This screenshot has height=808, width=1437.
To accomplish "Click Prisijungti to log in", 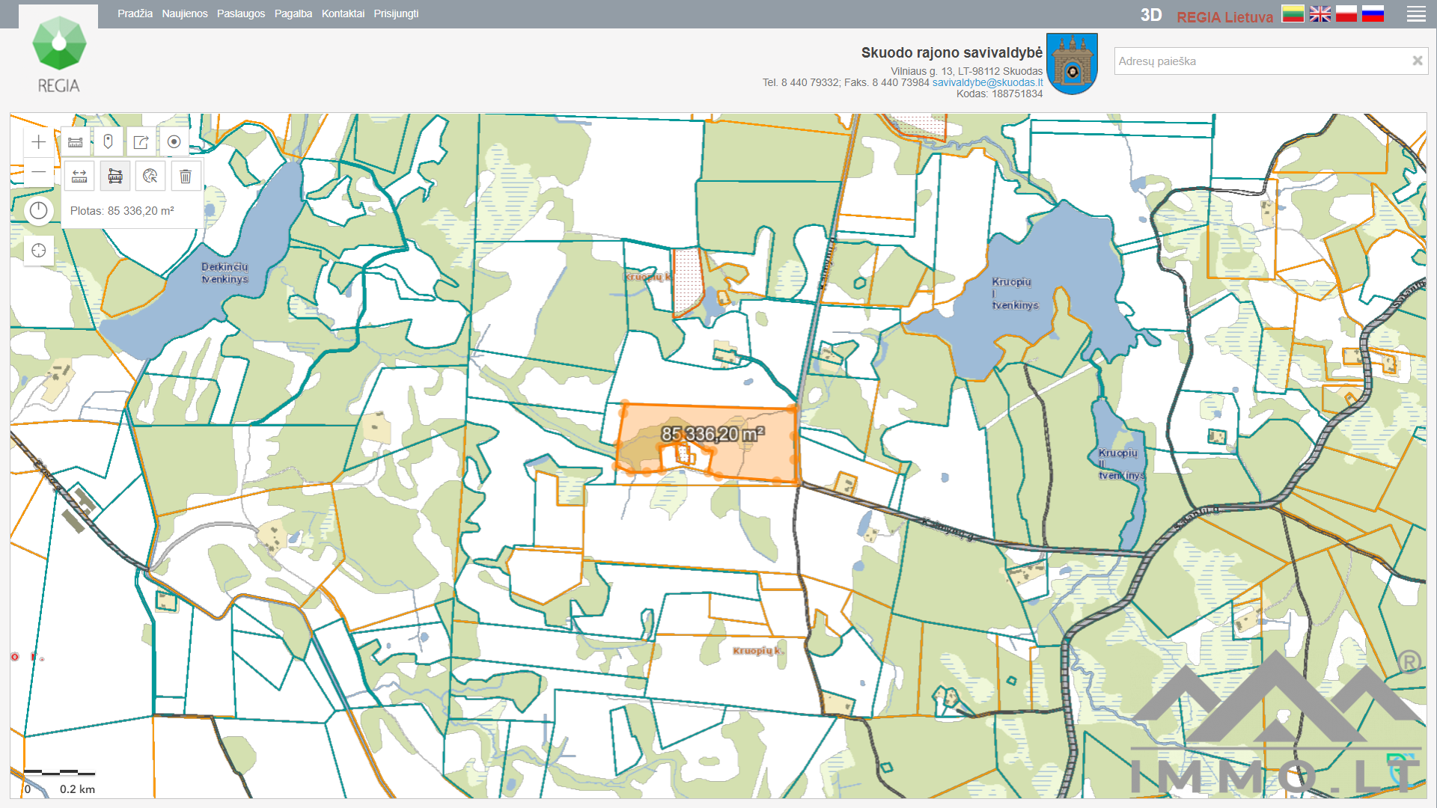I will [396, 13].
